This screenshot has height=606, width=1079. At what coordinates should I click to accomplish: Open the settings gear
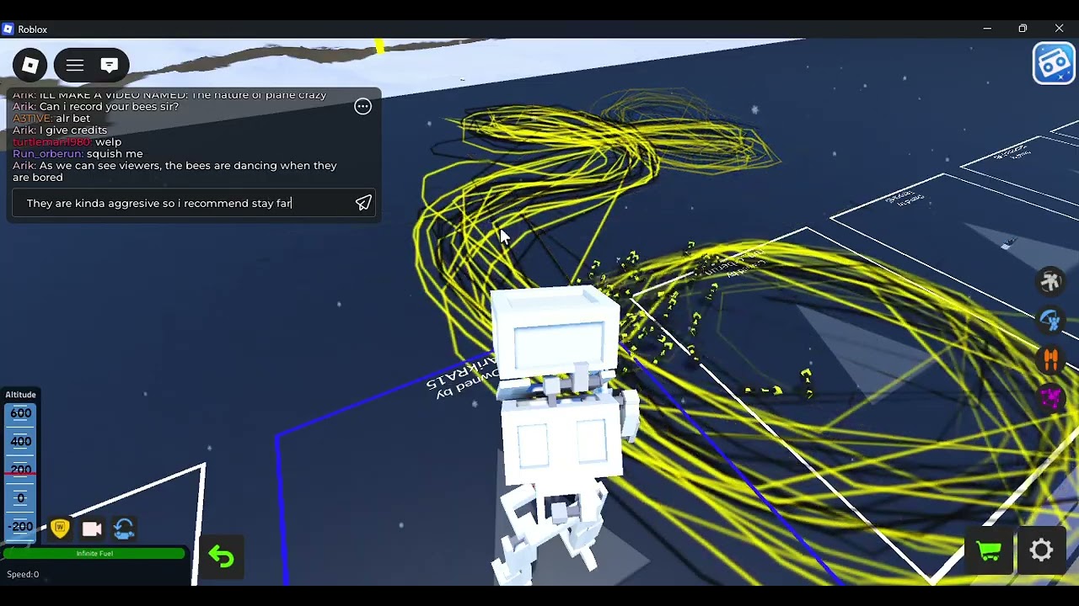pyautogui.click(x=1042, y=550)
